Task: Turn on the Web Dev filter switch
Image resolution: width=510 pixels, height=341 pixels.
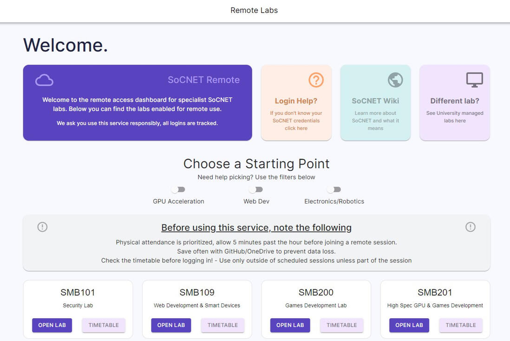Action: 256,189
